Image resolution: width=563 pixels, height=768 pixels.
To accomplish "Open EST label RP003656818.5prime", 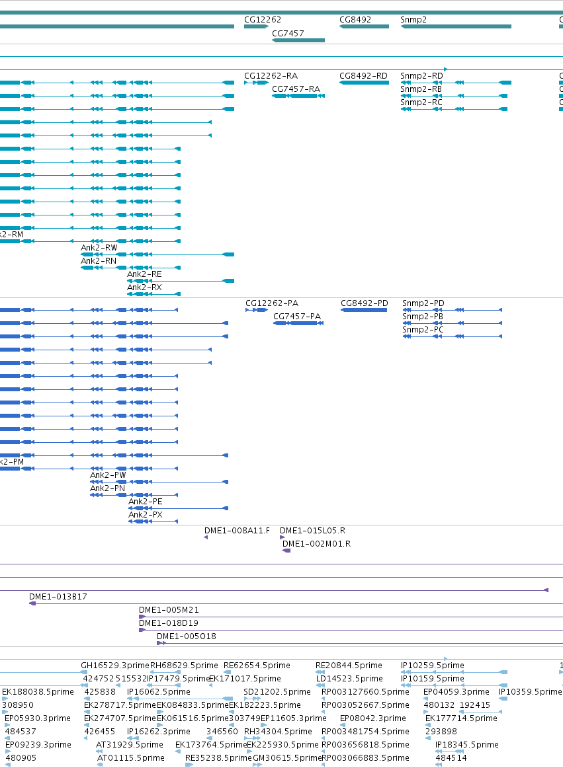I will [x=365, y=745].
